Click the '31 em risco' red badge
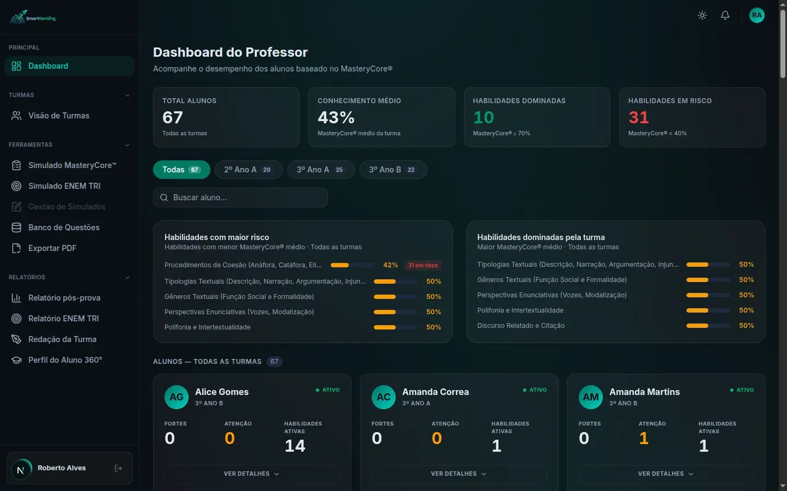This screenshot has width=787, height=491. coord(423,265)
